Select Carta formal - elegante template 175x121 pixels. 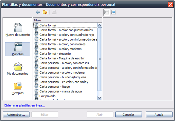tap(65, 53)
